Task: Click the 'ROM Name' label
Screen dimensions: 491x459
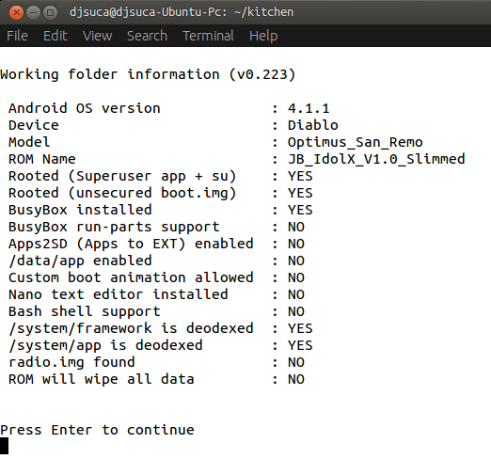Action: (42, 159)
